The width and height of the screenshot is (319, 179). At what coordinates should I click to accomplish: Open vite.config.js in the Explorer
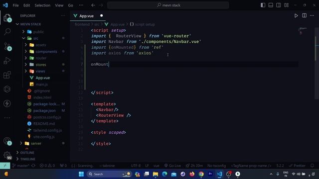(x=44, y=137)
